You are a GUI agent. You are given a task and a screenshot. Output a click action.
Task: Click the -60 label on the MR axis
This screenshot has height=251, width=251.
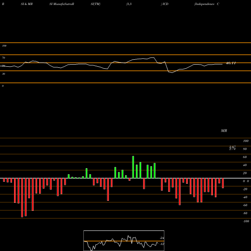(245, 205)
